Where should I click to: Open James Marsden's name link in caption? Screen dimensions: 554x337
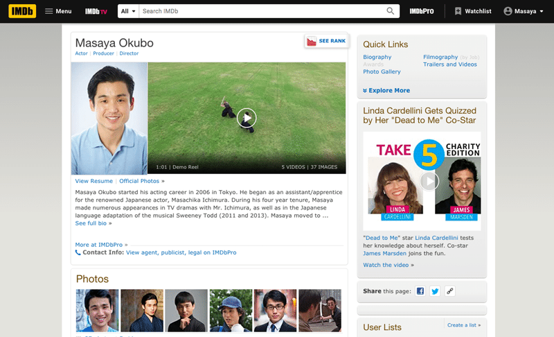(384, 254)
